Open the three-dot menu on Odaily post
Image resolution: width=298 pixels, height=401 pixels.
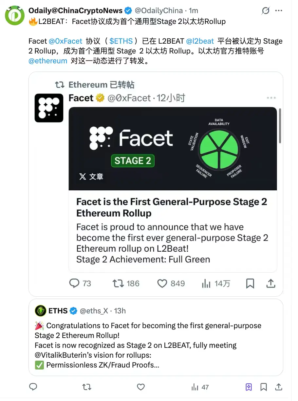(279, 11)
